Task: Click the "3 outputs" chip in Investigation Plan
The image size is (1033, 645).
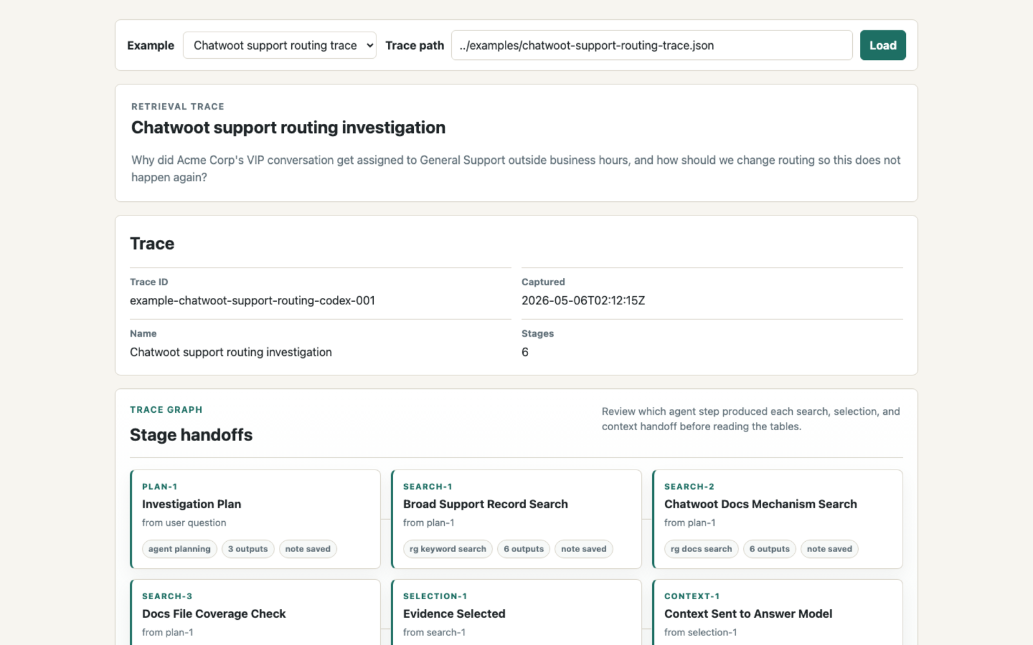Action: point(248,549)
